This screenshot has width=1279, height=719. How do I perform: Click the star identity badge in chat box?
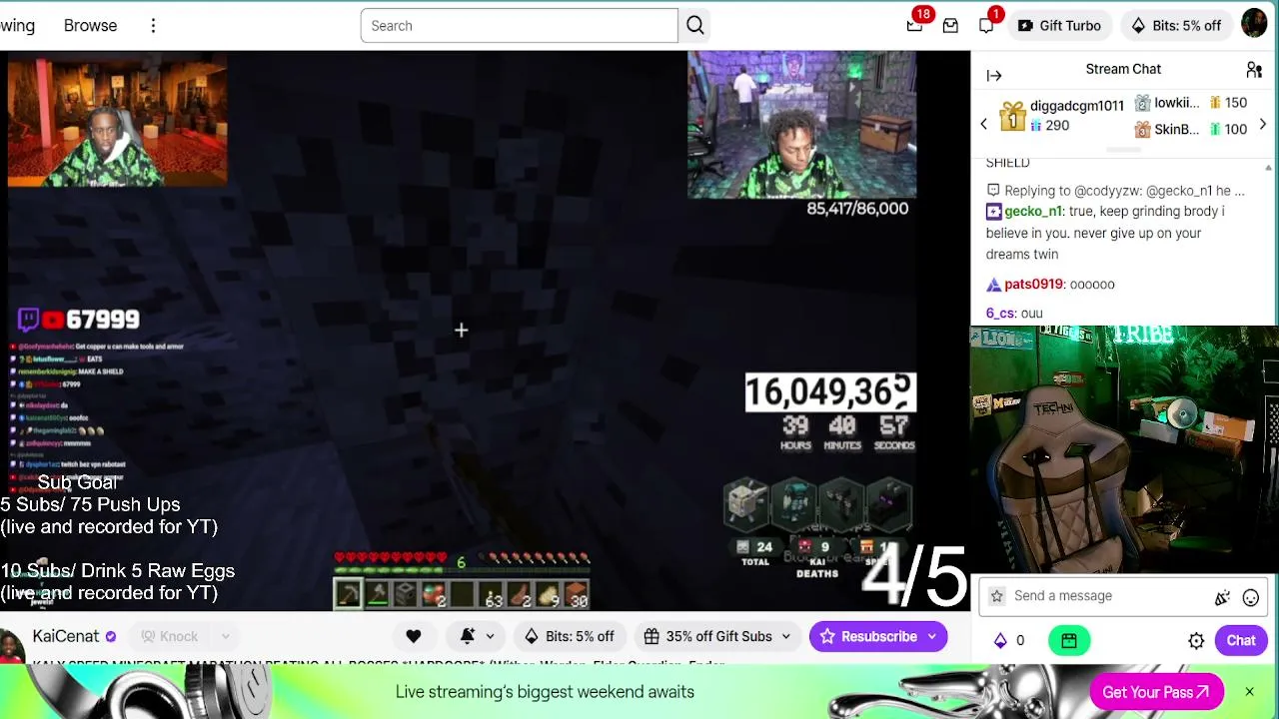point(996,596)
